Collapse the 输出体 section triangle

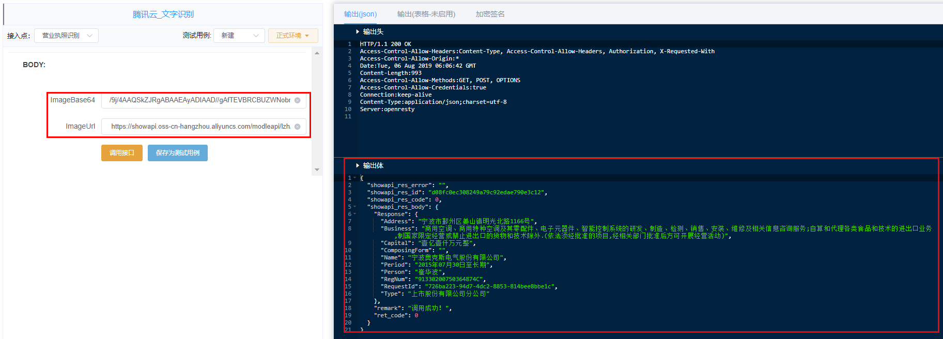357,166
